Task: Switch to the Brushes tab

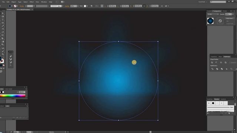Action: (217, 99)
